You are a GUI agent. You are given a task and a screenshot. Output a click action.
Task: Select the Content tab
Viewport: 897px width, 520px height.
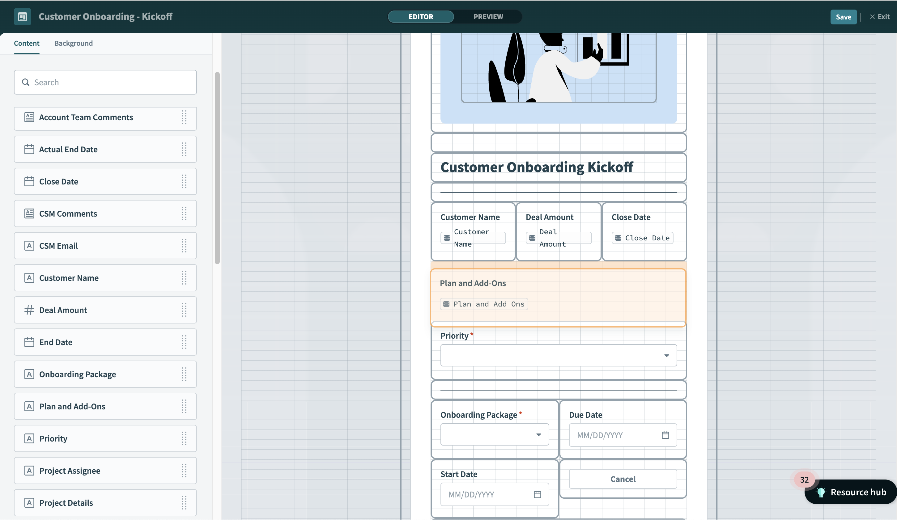27,44
